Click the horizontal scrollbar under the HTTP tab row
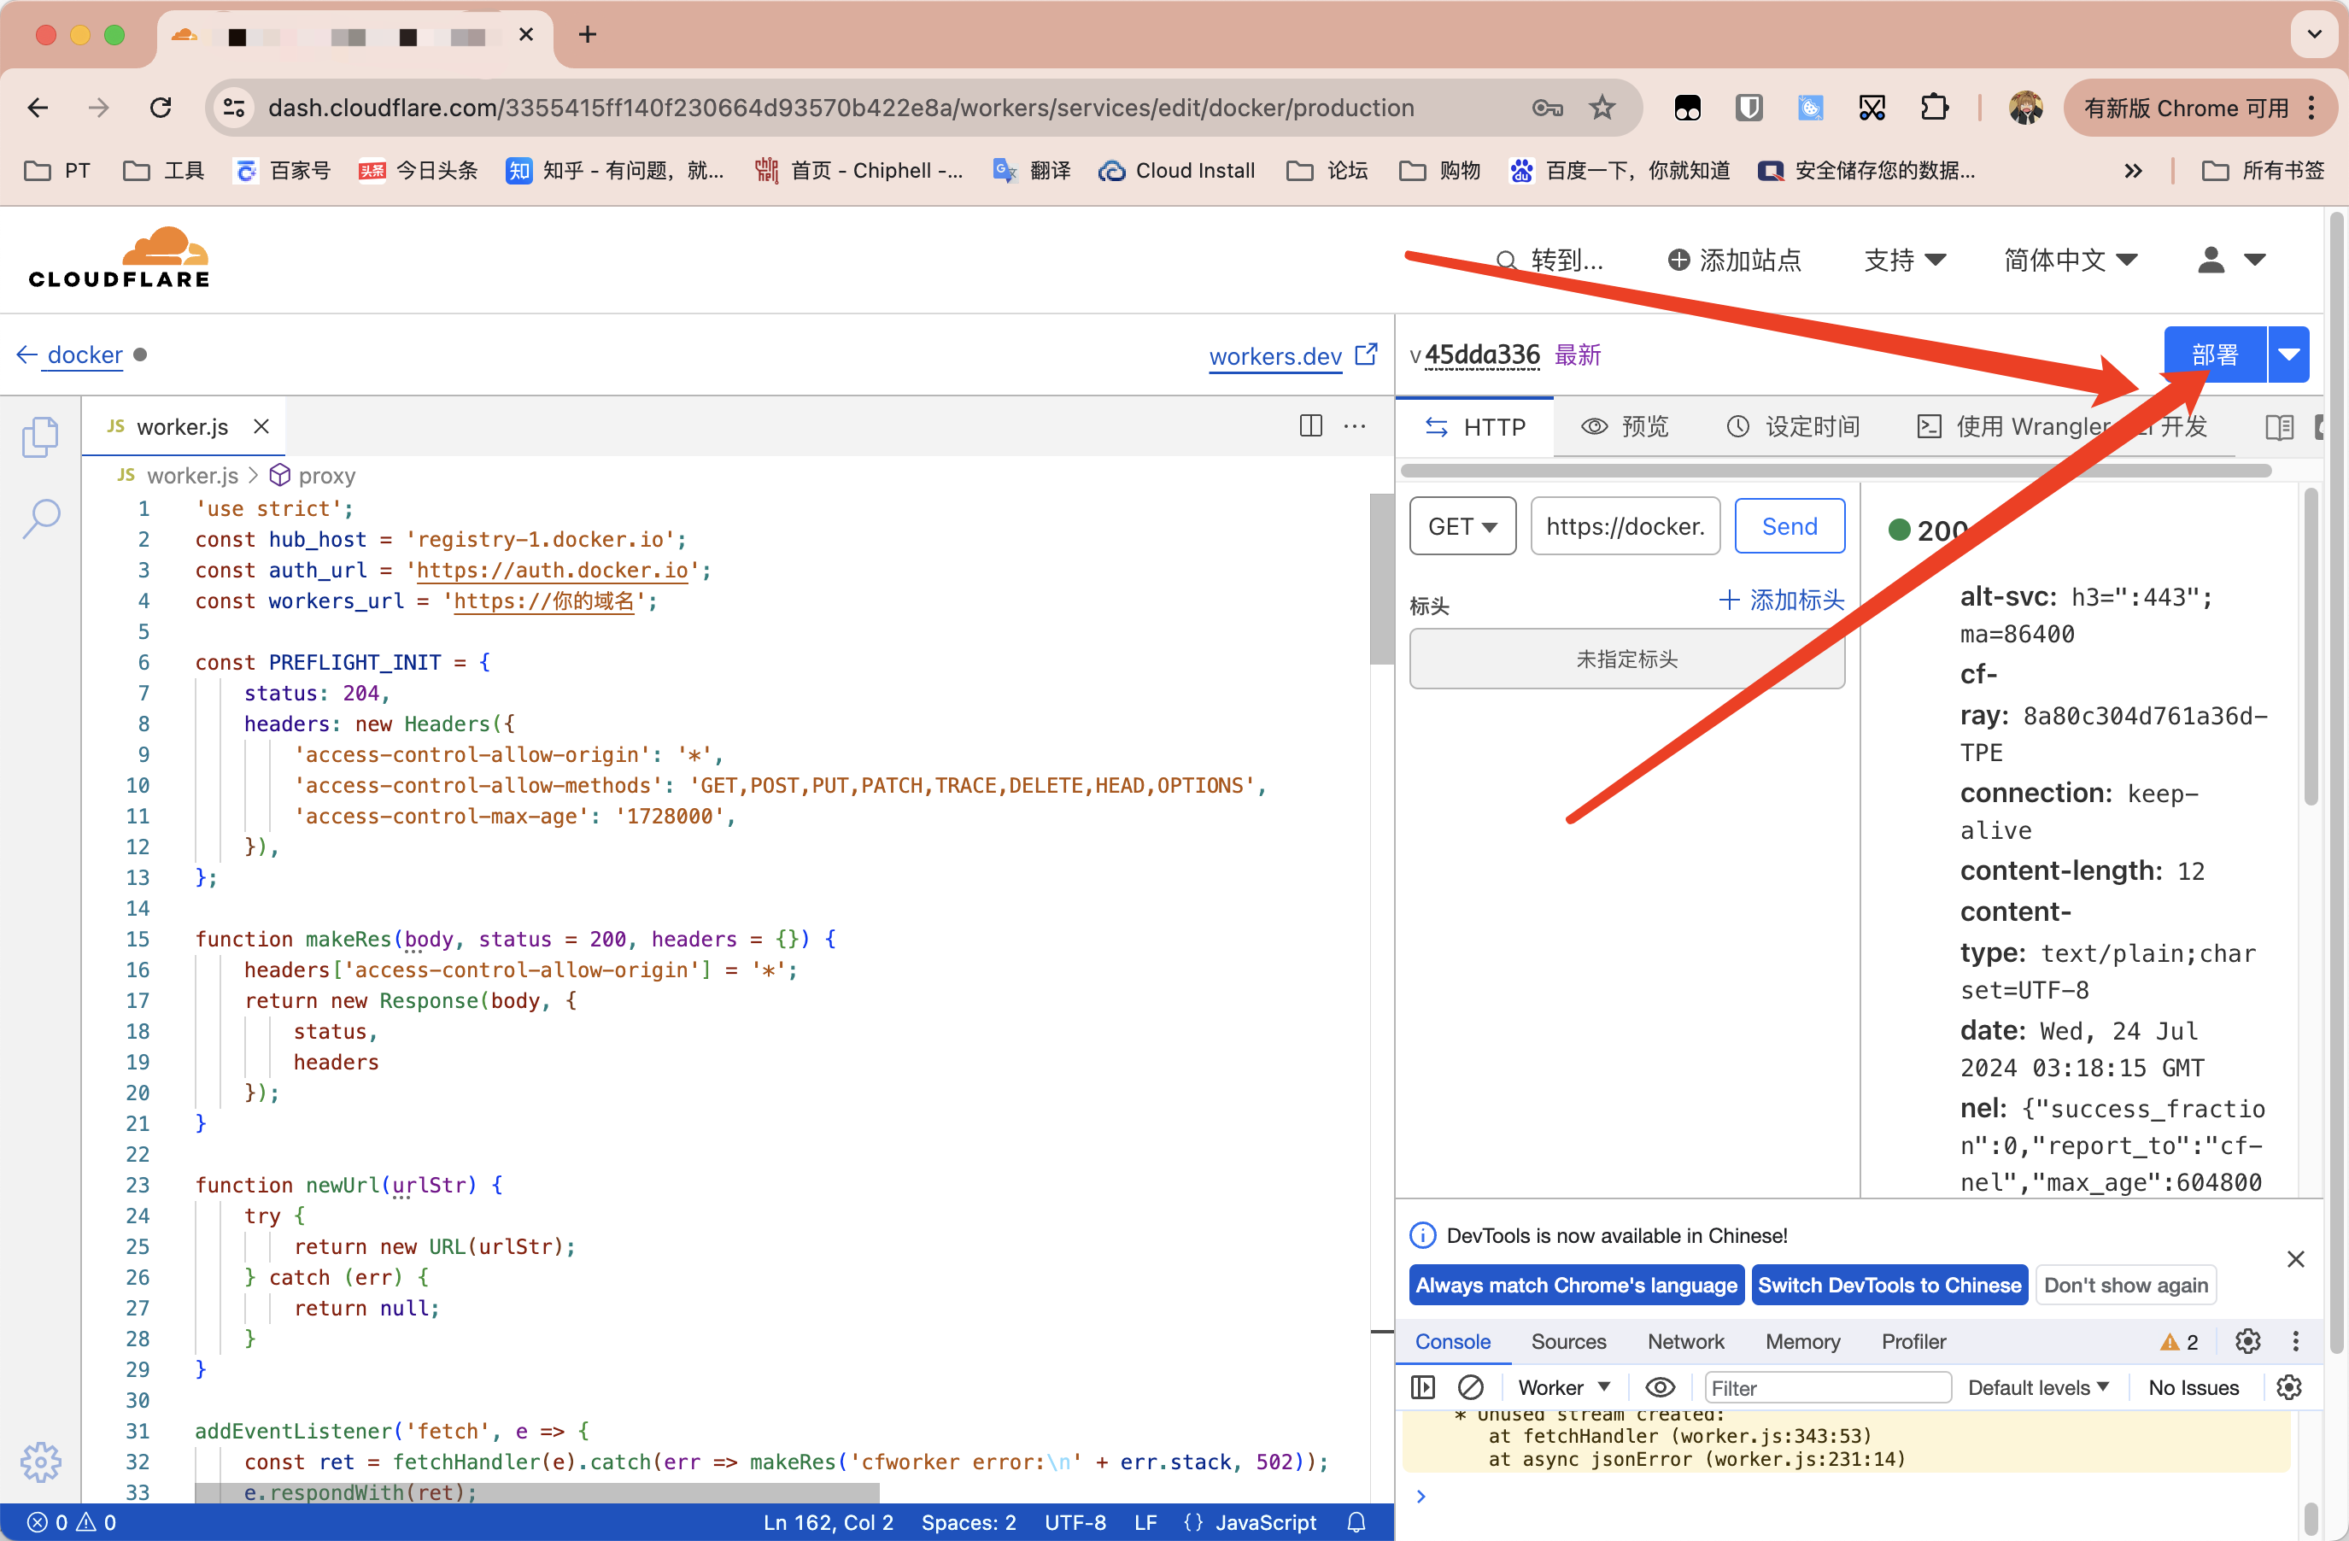Viewport: 2349px width, 1541px height. point(1836,470)
